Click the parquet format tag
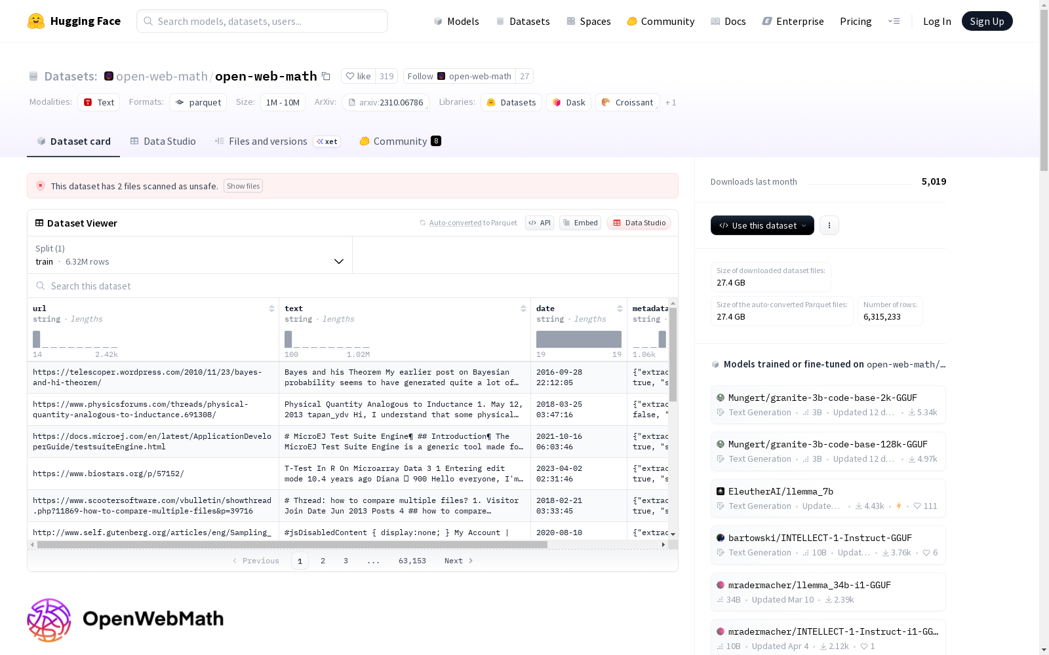 point(198,102)
